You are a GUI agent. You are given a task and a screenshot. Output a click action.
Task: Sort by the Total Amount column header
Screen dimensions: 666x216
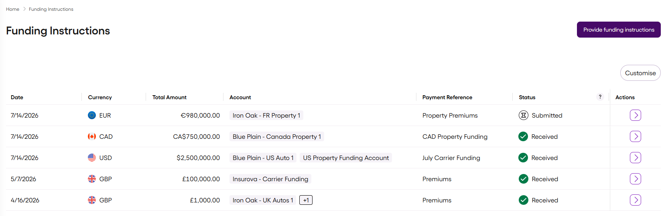pyautogui.click(x=169, y=97)
